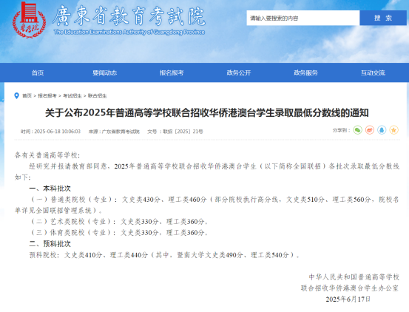
Task: Click section heading 一、本科批次
Action: click(50, 189)
